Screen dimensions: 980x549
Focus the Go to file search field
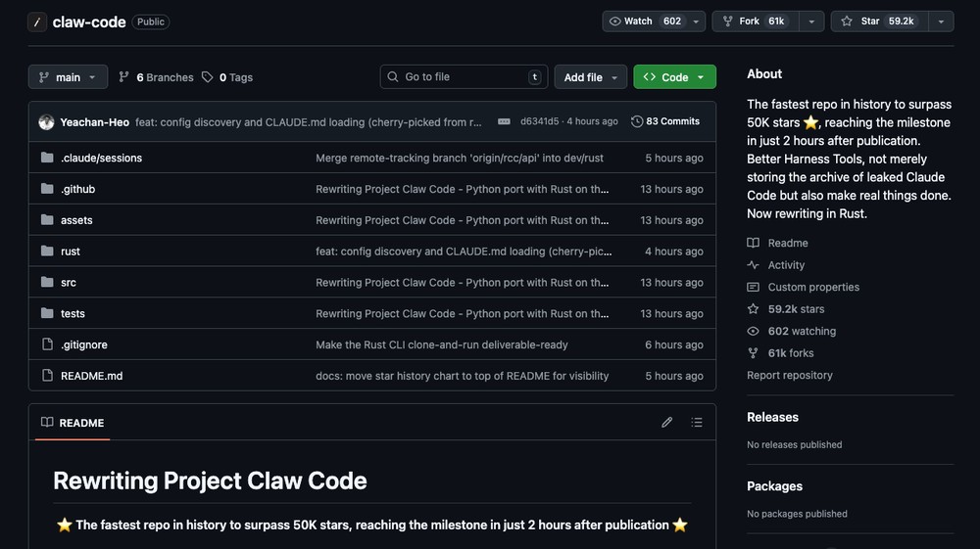[x=464, y=76]
